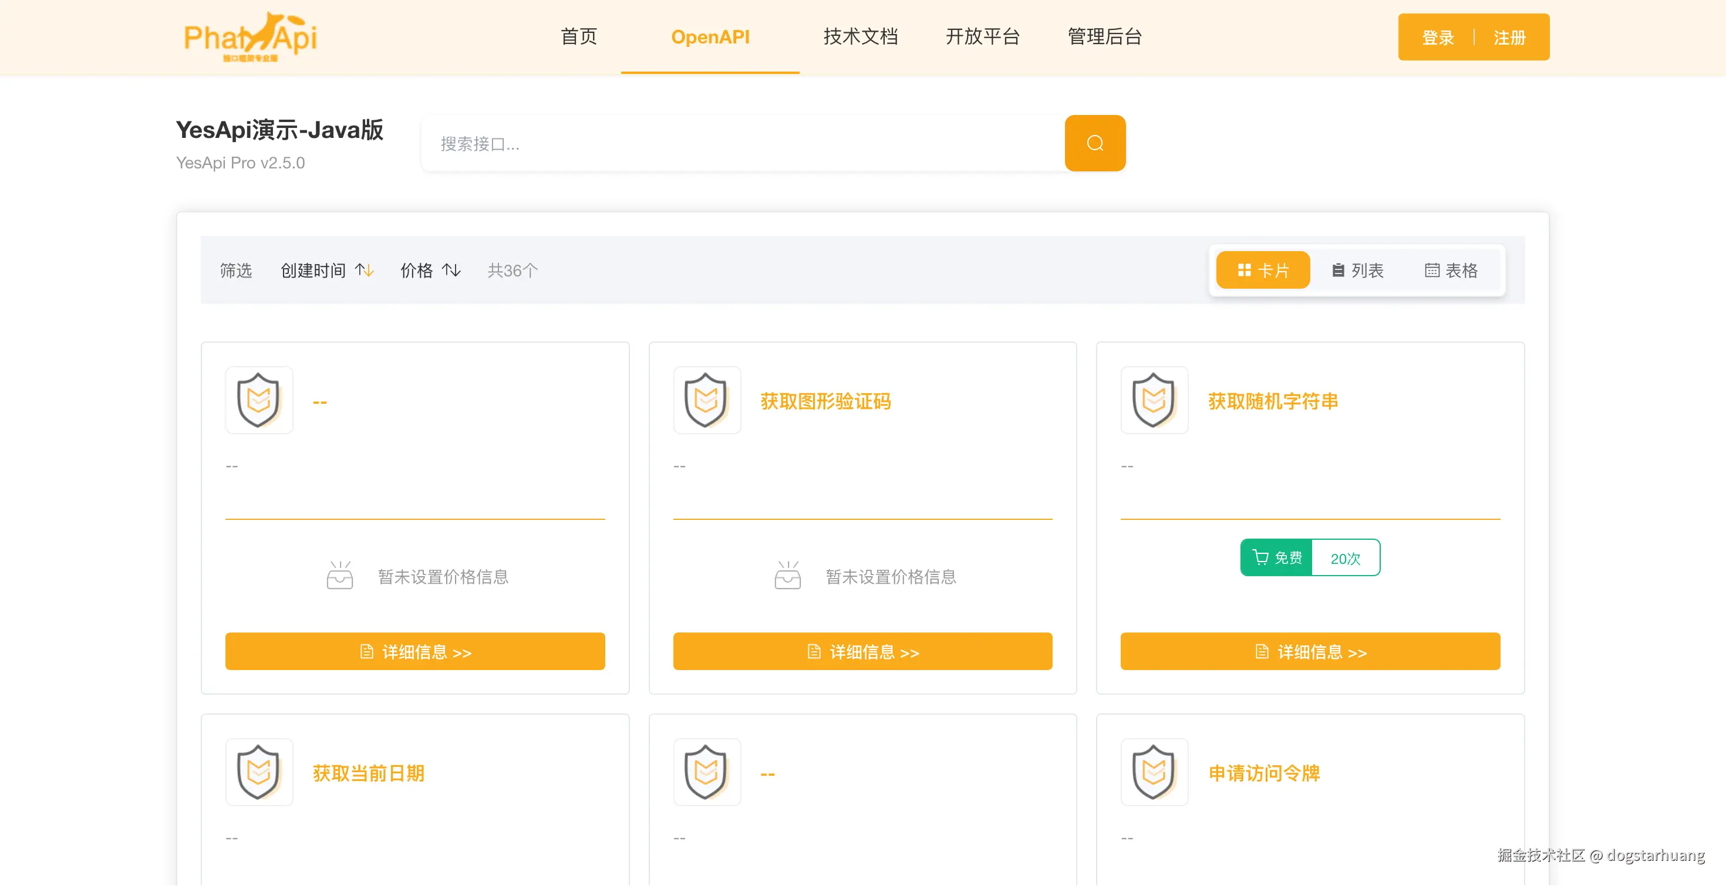1726x886 pixels.
Task: Sort by 创建时间 arrows
Action: click(x=364, y=270)
